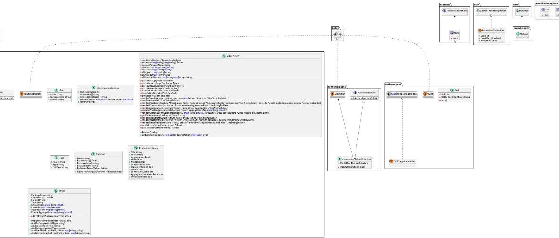This screenshot has height=238, width=559.
Task: Click the orange T icon of AliasOfInt
Action: point(332,93)
